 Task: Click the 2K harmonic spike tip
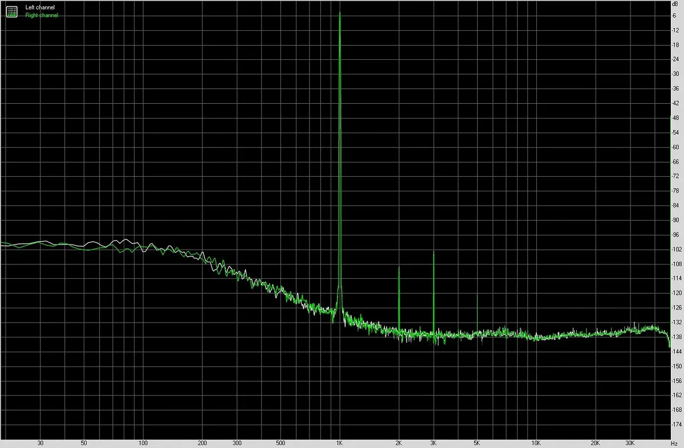399,267
